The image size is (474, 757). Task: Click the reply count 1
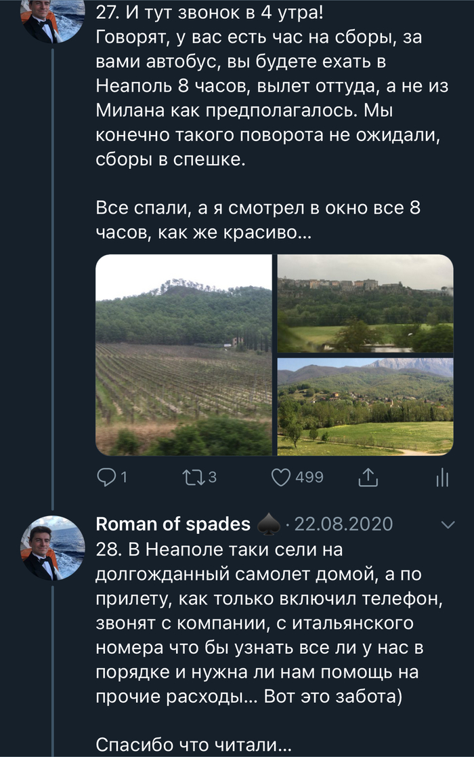point(123,478)
